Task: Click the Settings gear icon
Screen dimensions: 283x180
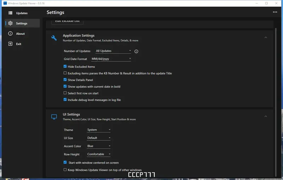Action: [x=10, y=23]
